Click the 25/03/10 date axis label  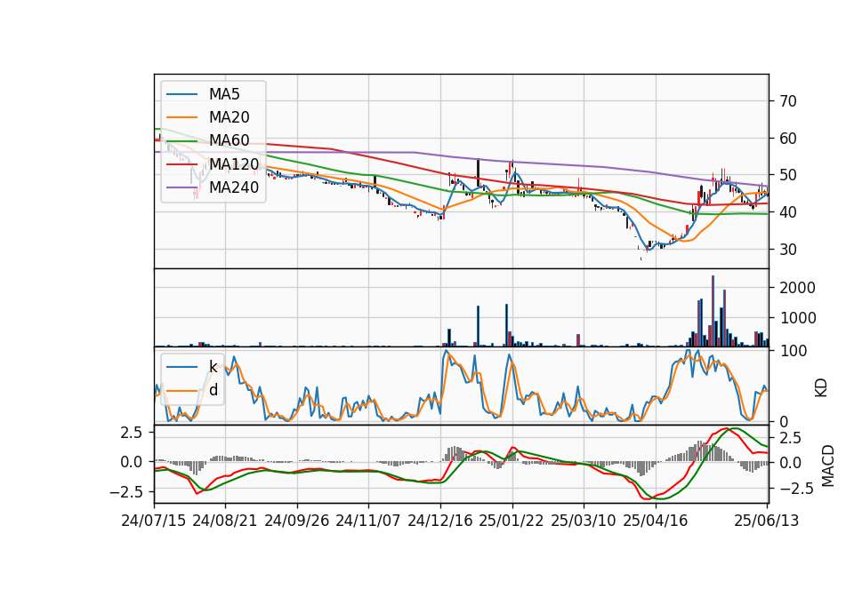coord(584,521)
